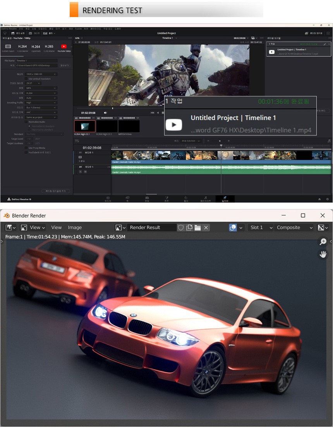Click the Deliver page rocket icon
Viewport: 333px width, 429px height.
click(x=225, y=198)
